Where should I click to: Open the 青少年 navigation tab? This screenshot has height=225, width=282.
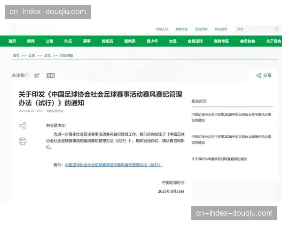click(152, 41)
